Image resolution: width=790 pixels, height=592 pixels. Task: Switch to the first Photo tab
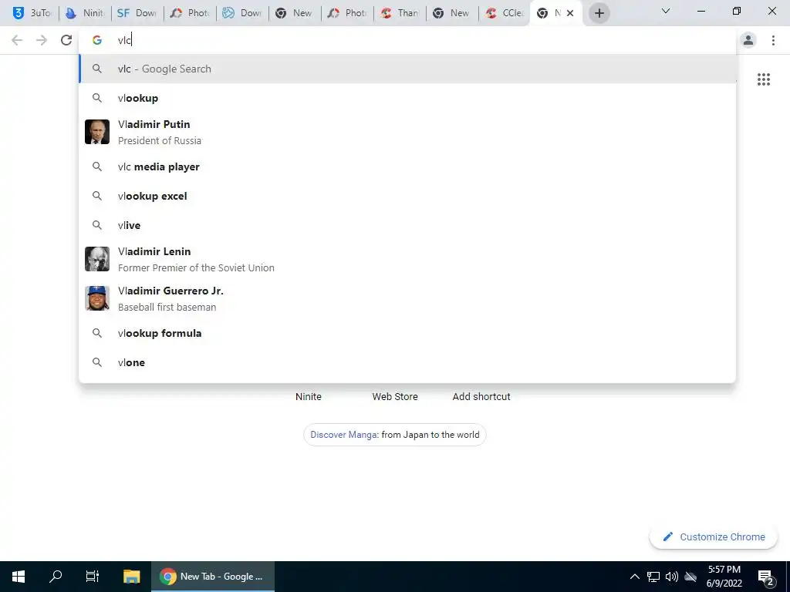pos(190,13)
